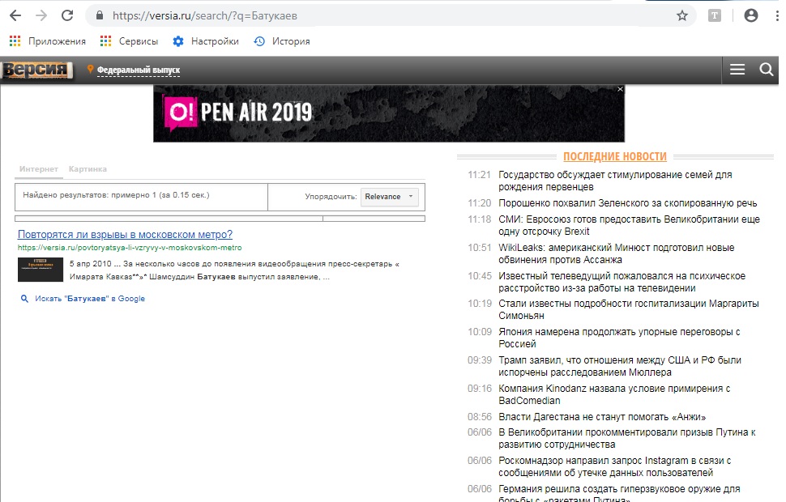Click the browser back arrow

point(15,15)
